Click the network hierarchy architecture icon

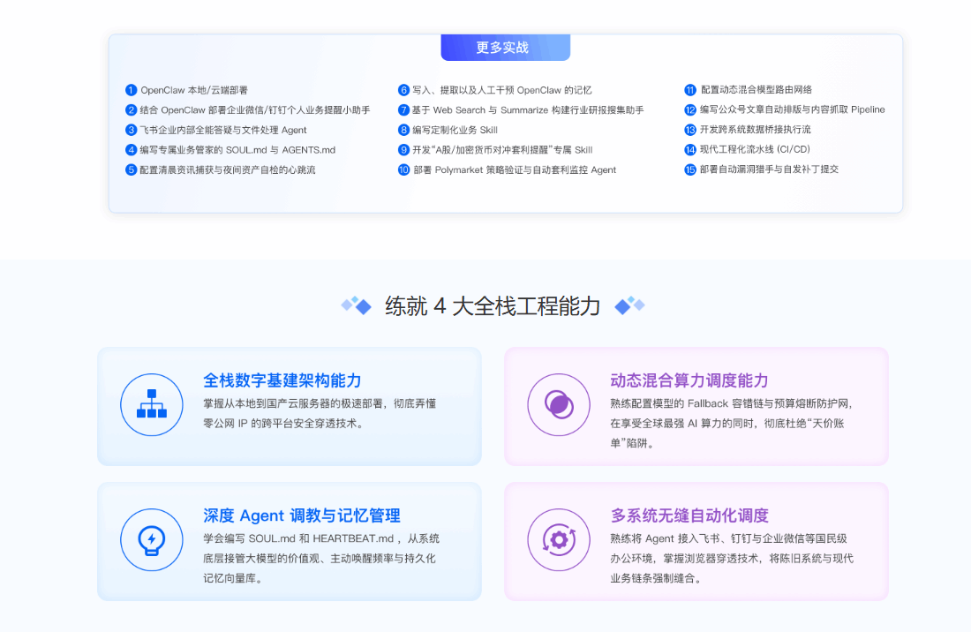click(x=151, y=405)
